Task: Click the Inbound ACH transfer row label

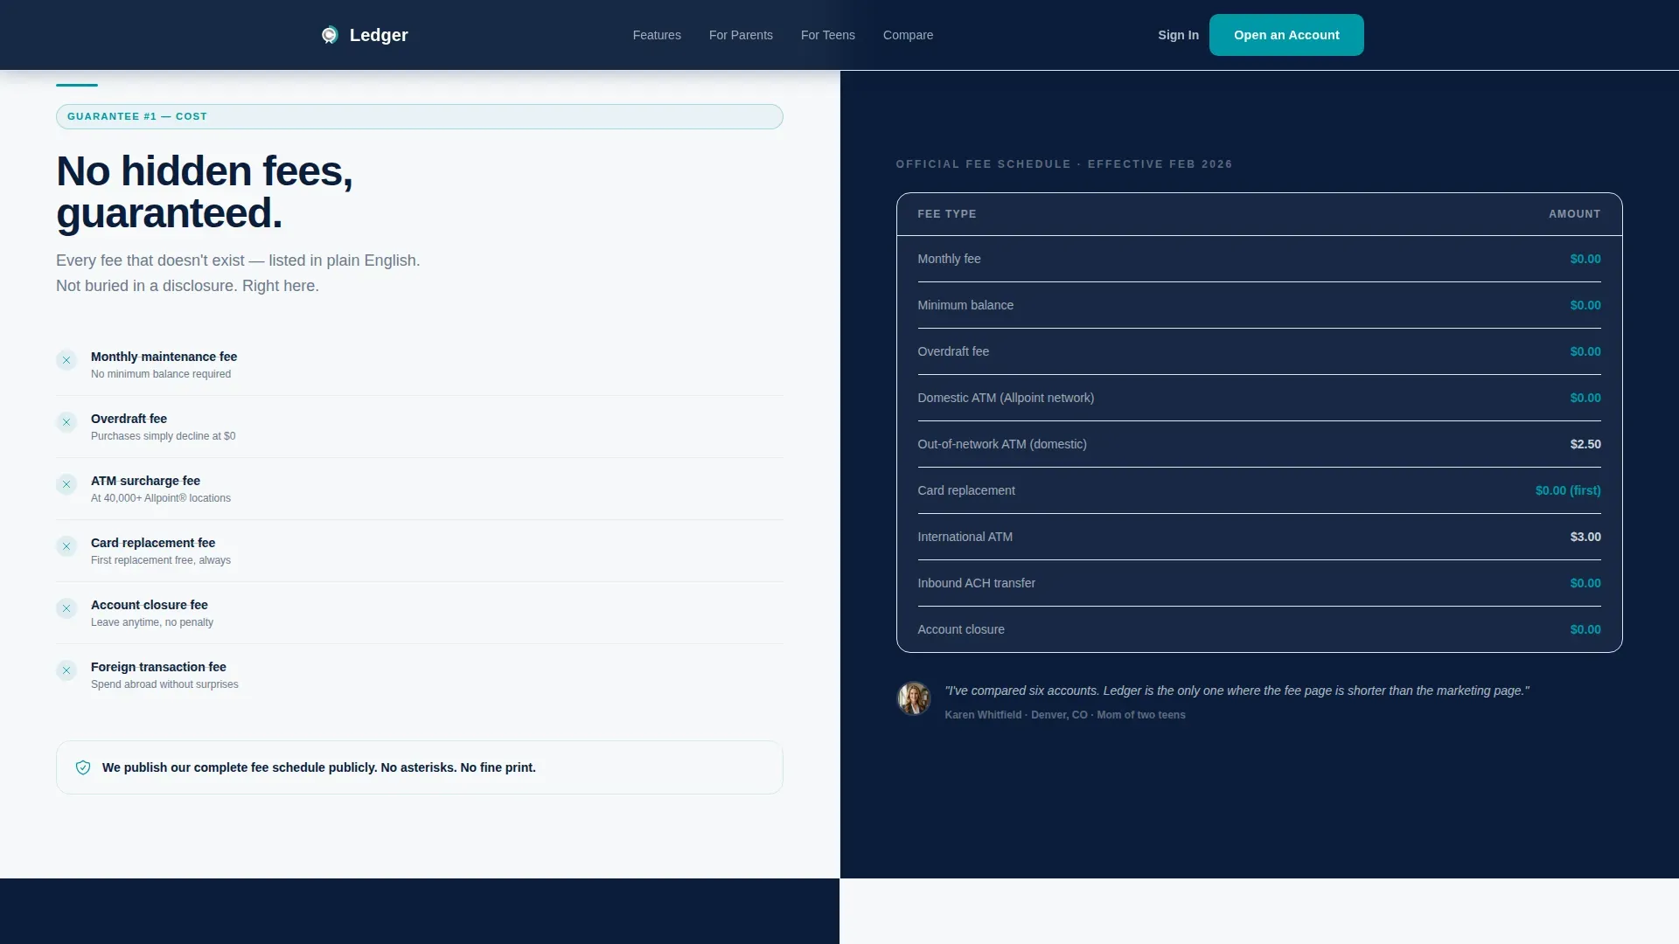Action: tap(976, 583)
